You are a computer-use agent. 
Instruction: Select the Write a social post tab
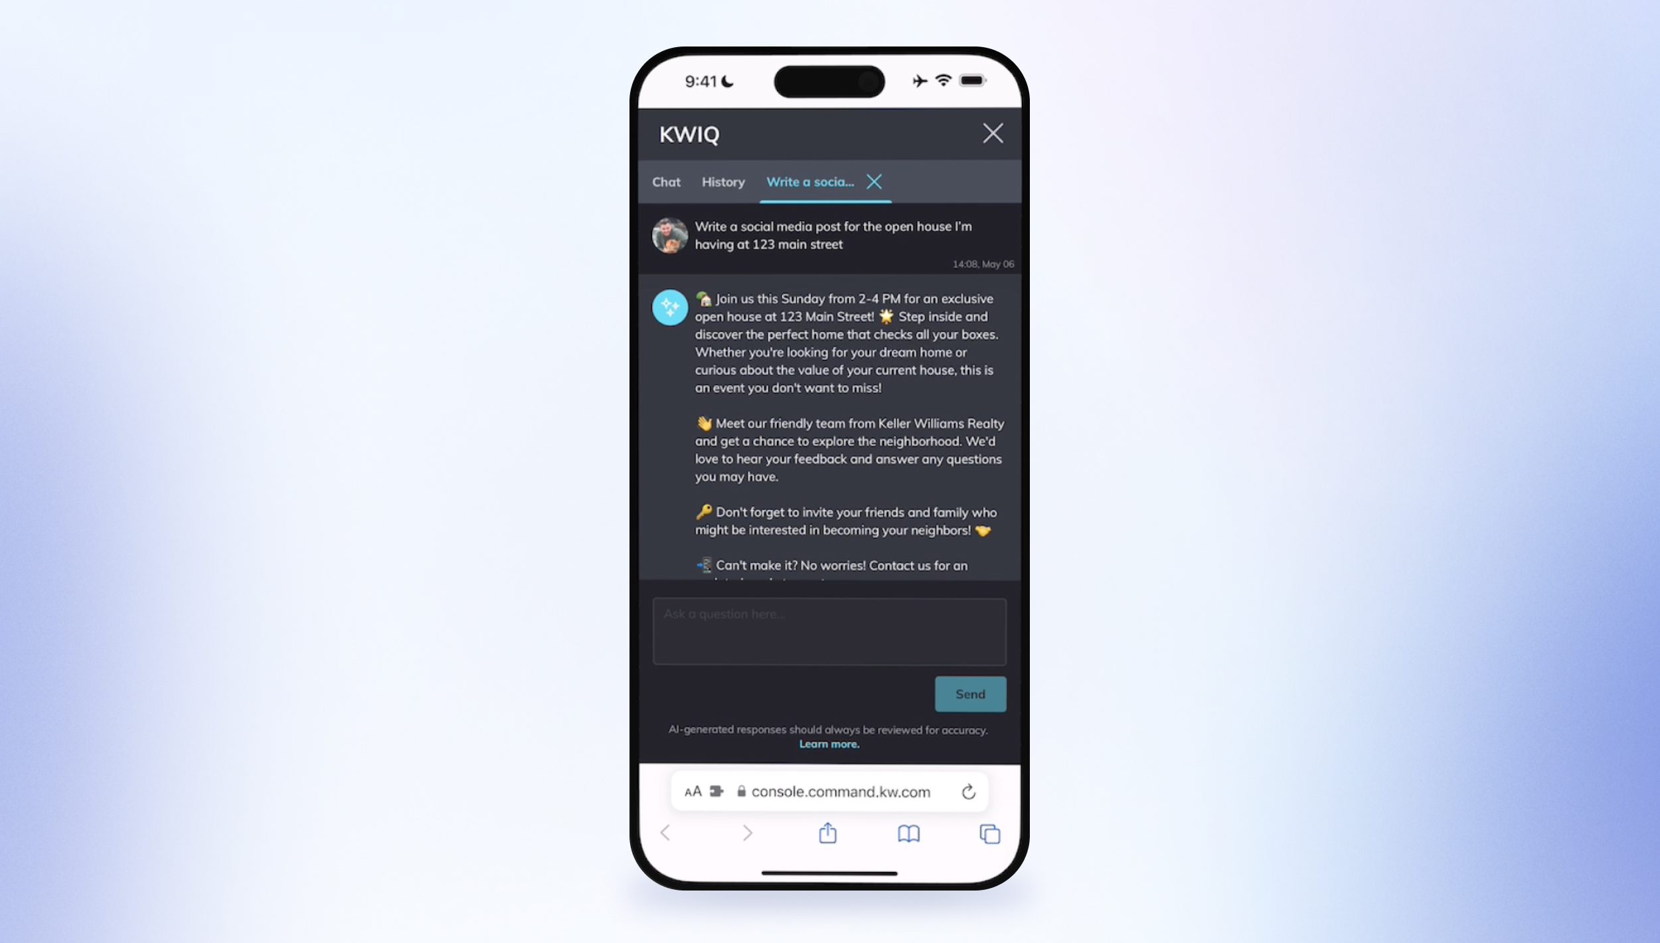point(809,181)
